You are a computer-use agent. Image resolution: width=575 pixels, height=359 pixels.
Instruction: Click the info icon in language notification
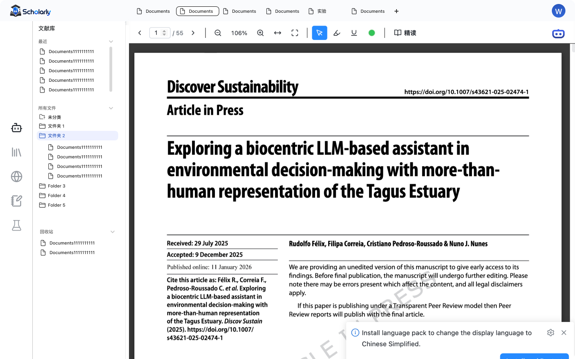pos(355,333)
